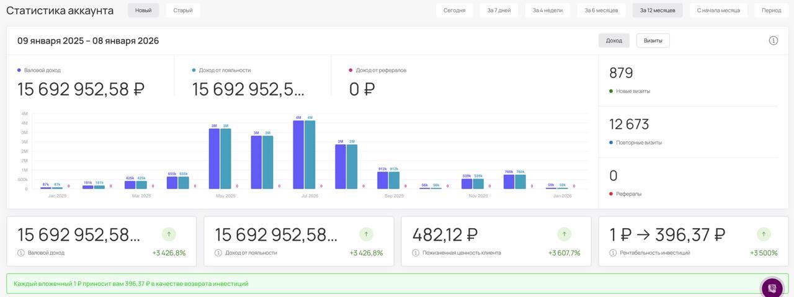Open the Период custom range selector
This screenshot has width=794, height=297.
click(772, 10)
